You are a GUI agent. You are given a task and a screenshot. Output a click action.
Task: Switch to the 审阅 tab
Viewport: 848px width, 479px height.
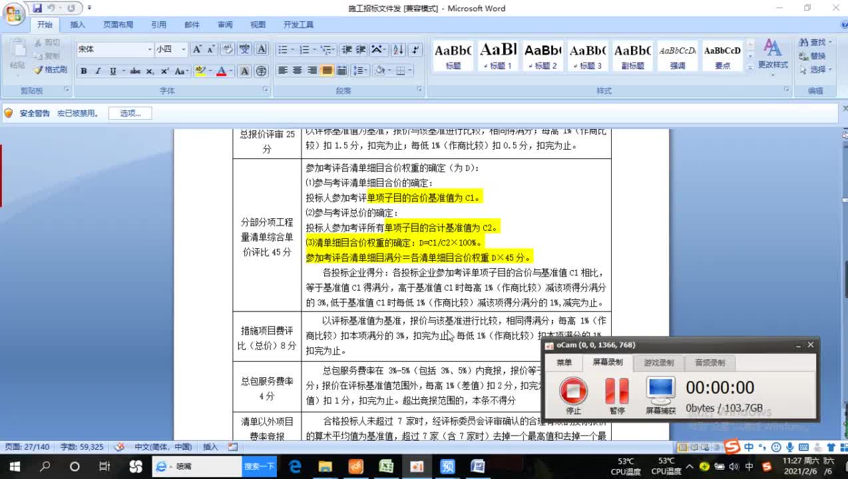[225, 25]
